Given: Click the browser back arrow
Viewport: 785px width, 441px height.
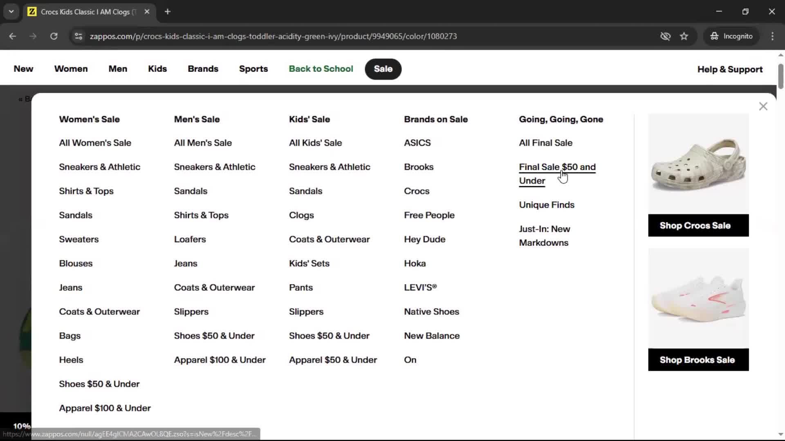Looking at the screenshot, I should 13,36.
